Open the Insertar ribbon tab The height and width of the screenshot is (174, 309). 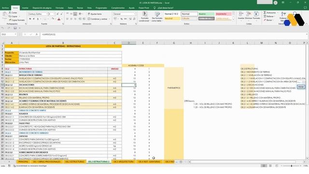pos(25,8)
